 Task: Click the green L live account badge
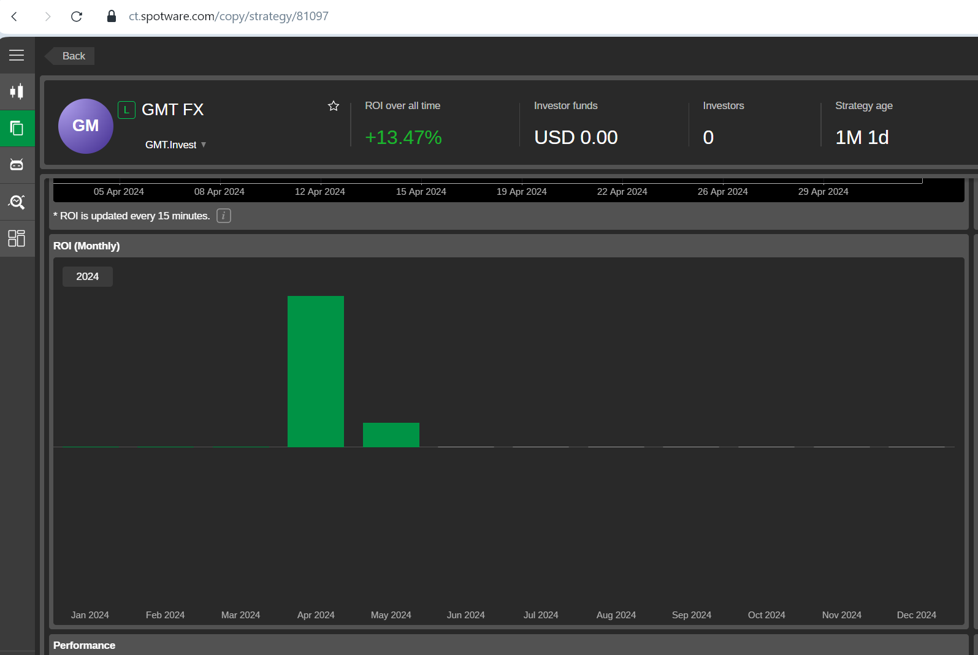[126, 110]
